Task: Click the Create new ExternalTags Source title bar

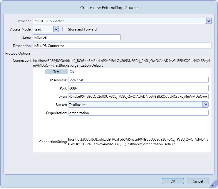Action: (109, 8)
